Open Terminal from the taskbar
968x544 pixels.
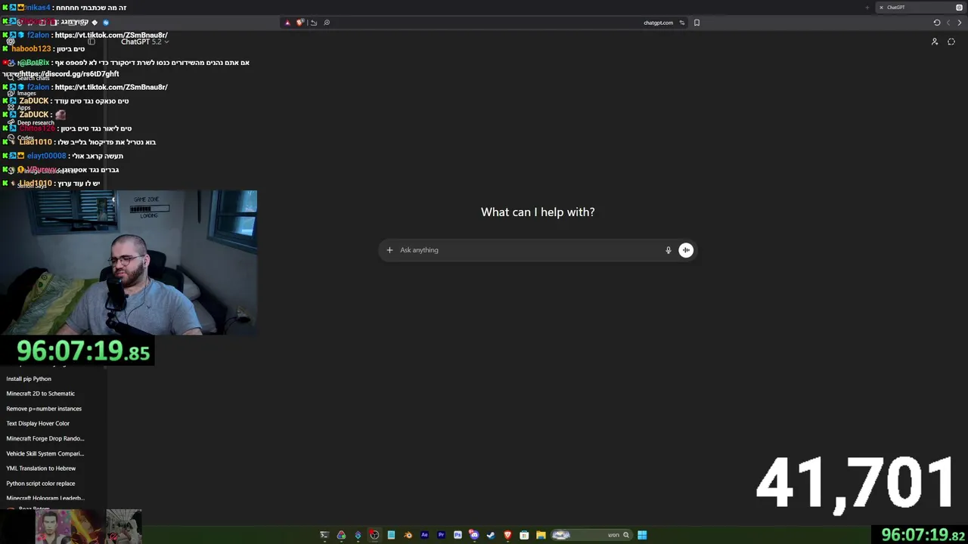pos(324,535)
